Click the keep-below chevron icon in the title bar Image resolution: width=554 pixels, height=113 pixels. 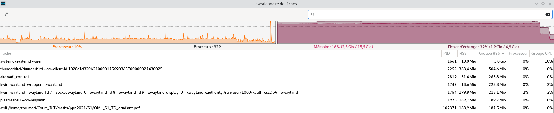click(x=536, y=4)
